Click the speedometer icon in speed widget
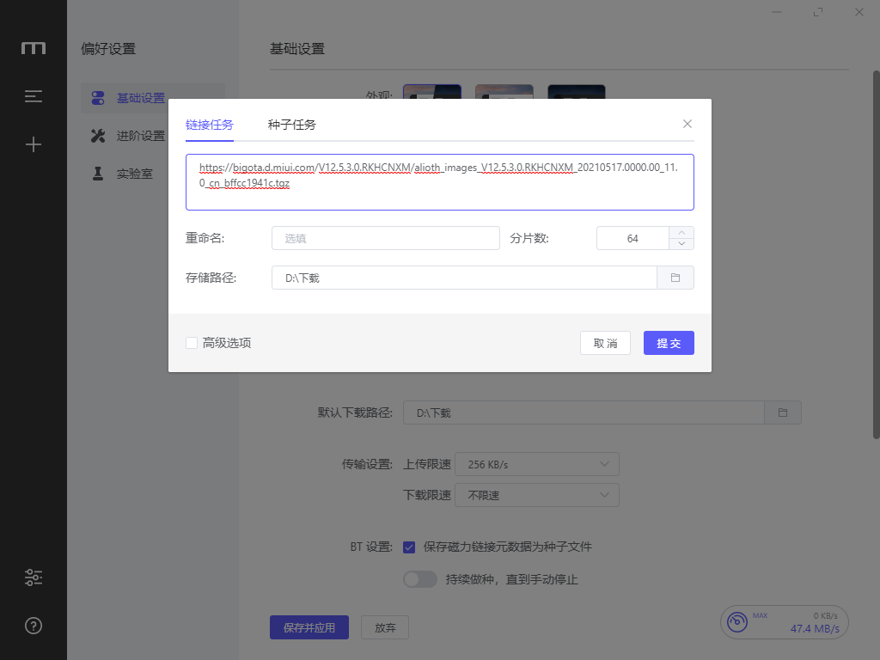The width and height of the screenshot is (880, 660). [x=736, y=622]
